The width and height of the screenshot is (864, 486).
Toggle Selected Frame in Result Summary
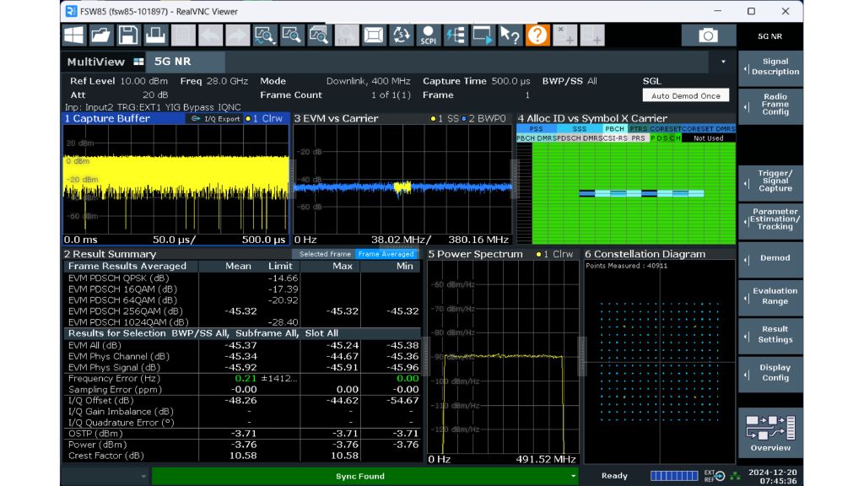(325, 254)
